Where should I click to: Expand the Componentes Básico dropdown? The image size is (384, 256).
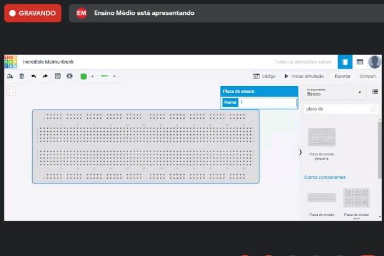pyautogui.click(x=334, y=92)
